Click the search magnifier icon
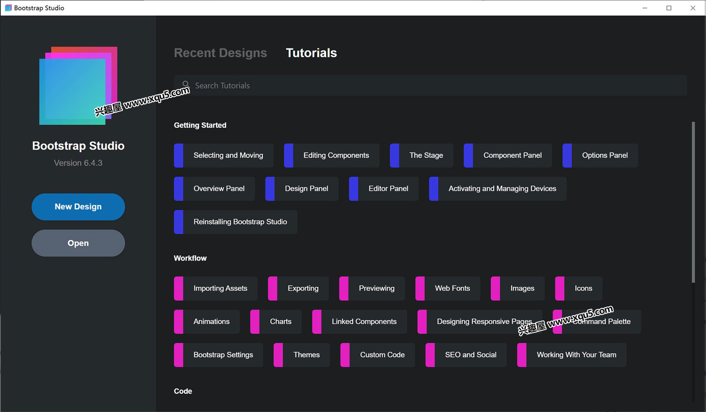Image resolution: width=706 pixels, height=412 pixels. point(185,84)
